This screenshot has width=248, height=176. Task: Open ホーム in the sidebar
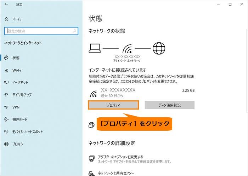(17, 19)
